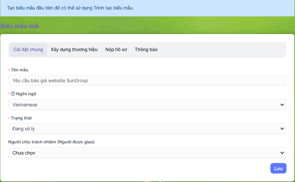Click the Ngôn ngữ label text
The image size is (295, 182).
click(26, 94)
